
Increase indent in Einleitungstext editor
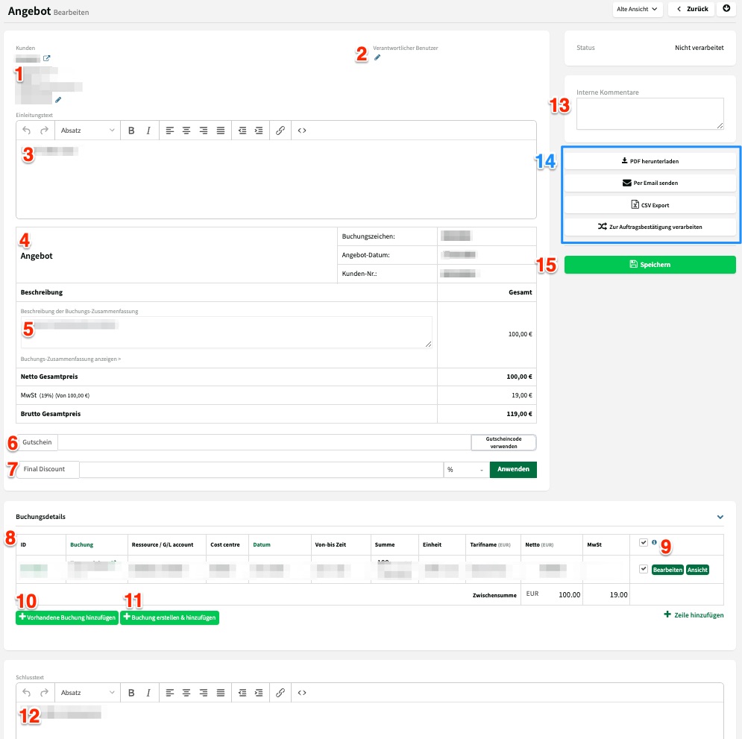click(x=259, y=130)
